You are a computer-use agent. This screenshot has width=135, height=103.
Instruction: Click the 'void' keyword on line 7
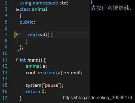32,35
